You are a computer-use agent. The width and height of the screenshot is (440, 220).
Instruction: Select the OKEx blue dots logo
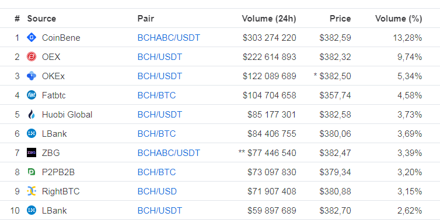coord(32,76)
